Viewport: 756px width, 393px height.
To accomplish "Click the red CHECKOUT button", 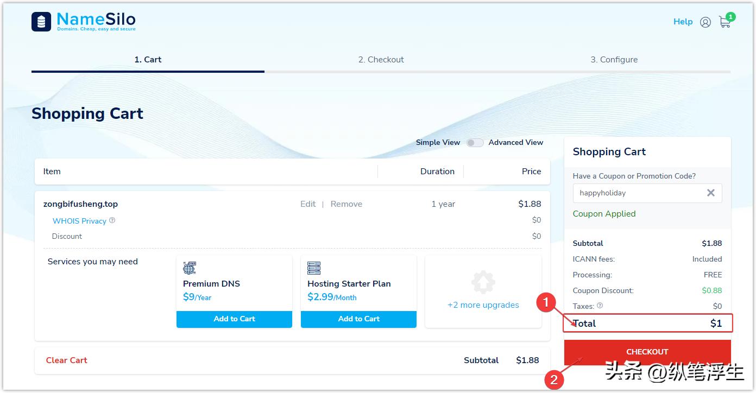I will pos(647,352).
